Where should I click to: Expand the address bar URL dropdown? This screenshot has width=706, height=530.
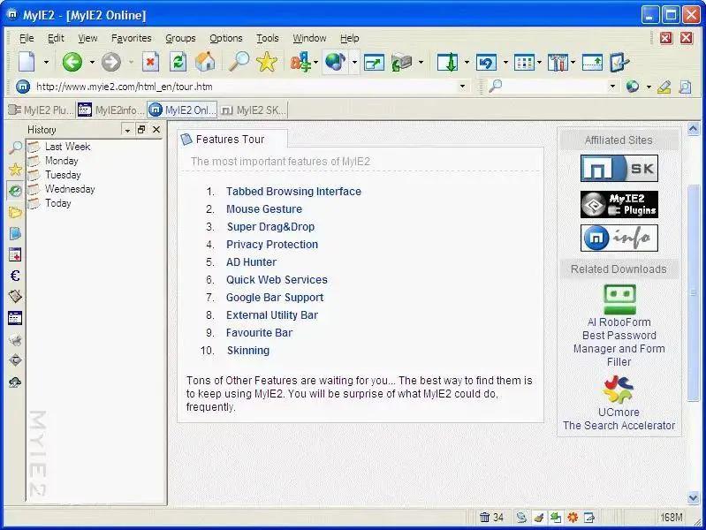pyautogui.click(x=462, y=87)
